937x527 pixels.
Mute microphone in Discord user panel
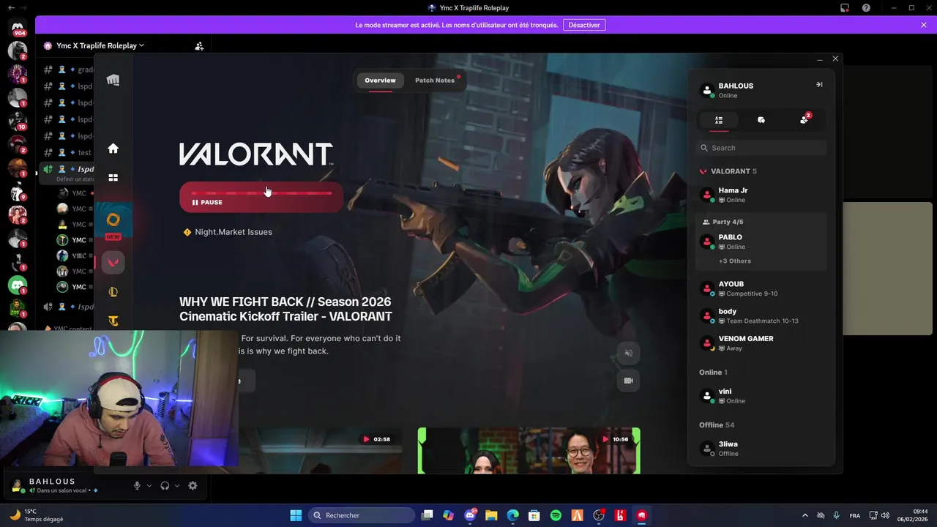point(137,485)
